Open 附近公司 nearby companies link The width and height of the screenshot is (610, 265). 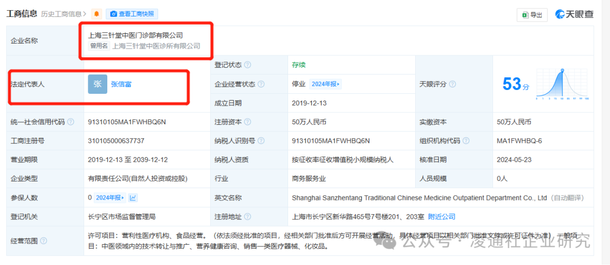point(442,217)
